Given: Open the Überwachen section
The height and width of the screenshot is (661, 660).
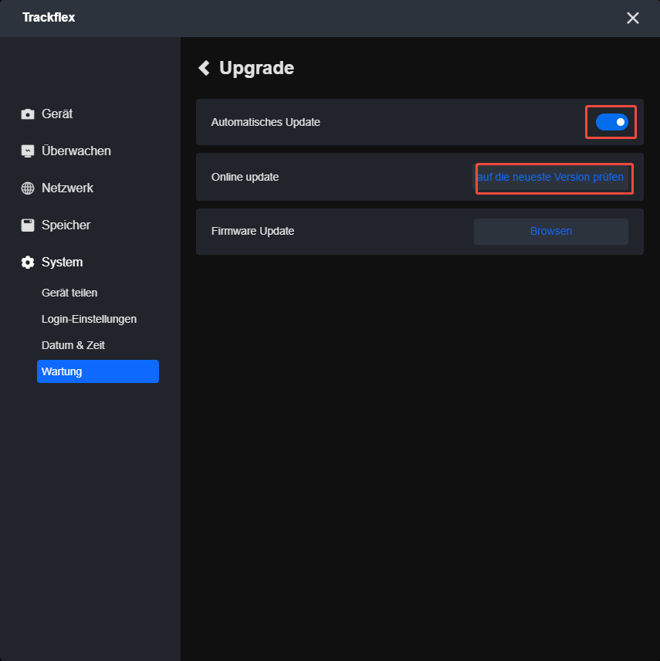Looking at the screenshot, I should click(76, 151).
